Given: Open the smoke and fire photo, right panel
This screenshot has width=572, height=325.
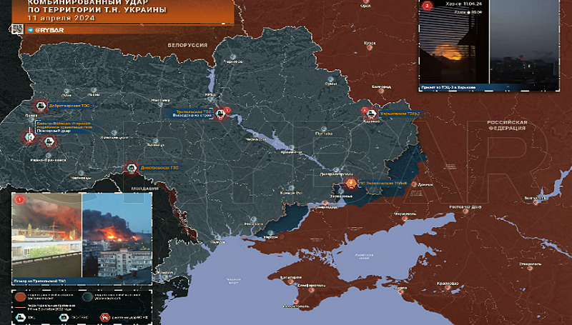Looking at the screenshot, I should (117, 236).
